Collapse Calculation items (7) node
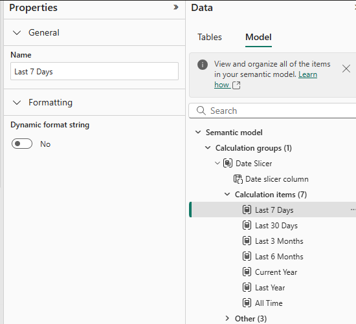The image size is (356, 324). [x=227, y=194]
